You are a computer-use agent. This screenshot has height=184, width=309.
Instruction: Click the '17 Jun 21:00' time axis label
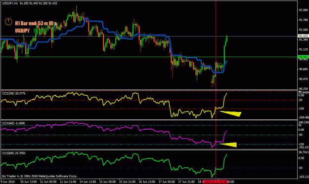click(x=186, y=182)
